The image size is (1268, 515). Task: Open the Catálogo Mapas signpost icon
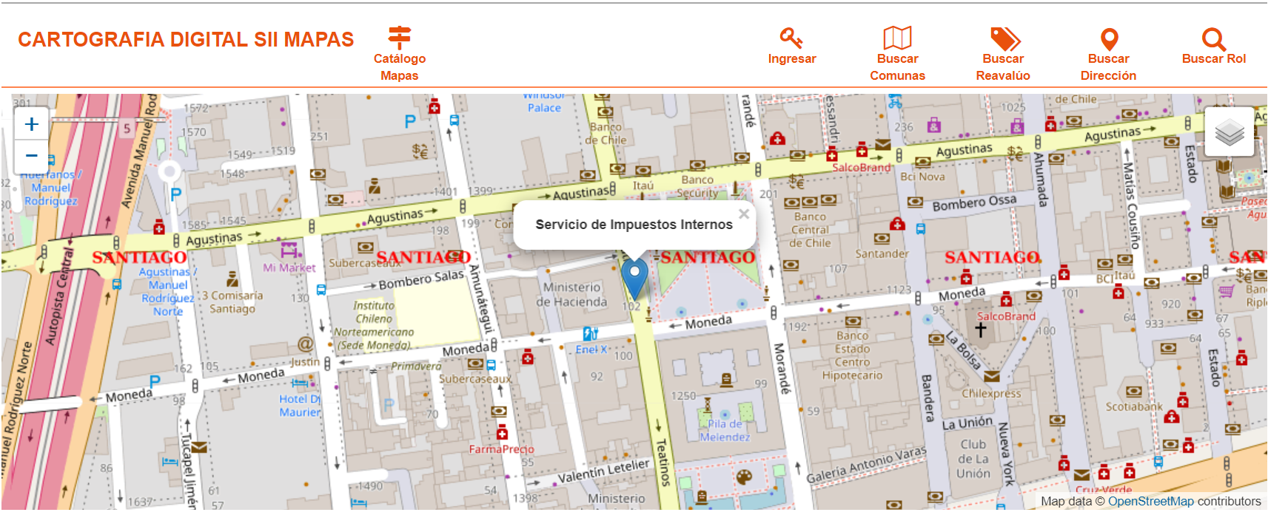click(x=399, y=37)
